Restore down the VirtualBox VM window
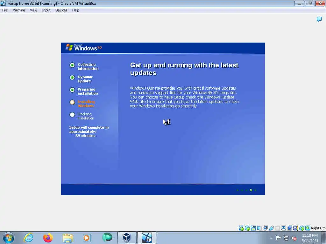The image size is (326, 244). (310, 3)
